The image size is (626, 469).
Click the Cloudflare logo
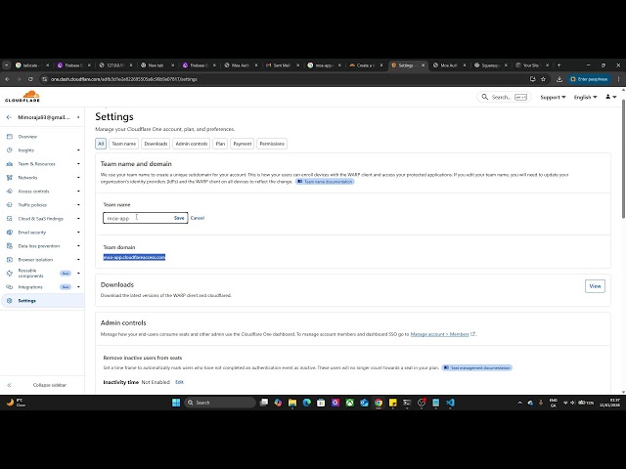pyautogui.click(x=22, y=97)
